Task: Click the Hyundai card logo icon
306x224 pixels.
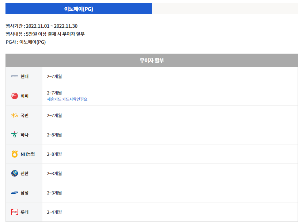Action: 15,77
